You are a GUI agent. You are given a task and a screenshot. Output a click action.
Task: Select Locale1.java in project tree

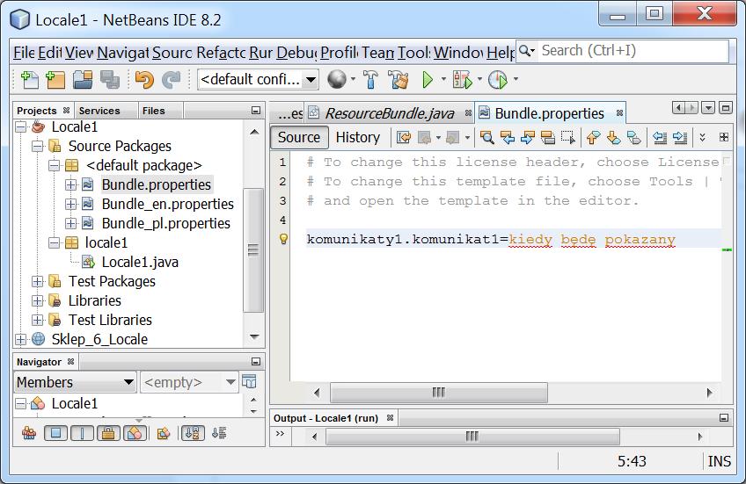pos(140,262)
